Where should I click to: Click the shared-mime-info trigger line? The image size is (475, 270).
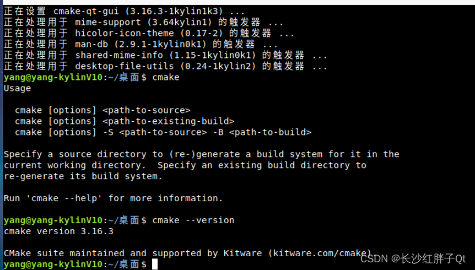(165, 55)
